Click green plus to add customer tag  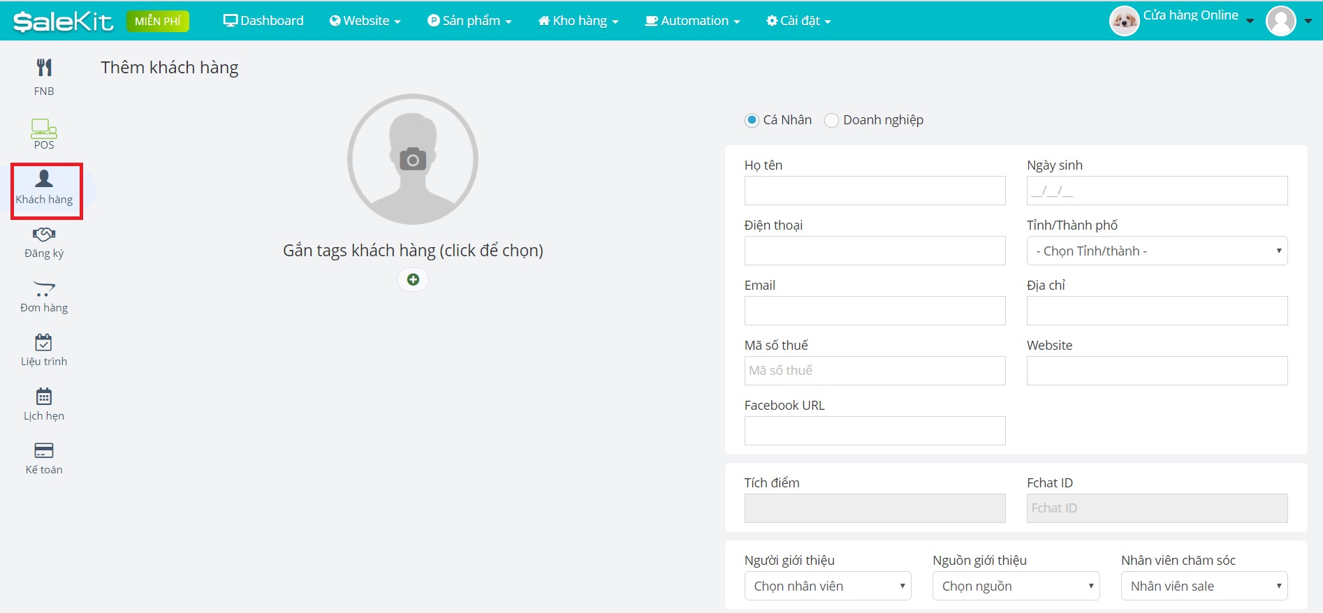[413, 280]
